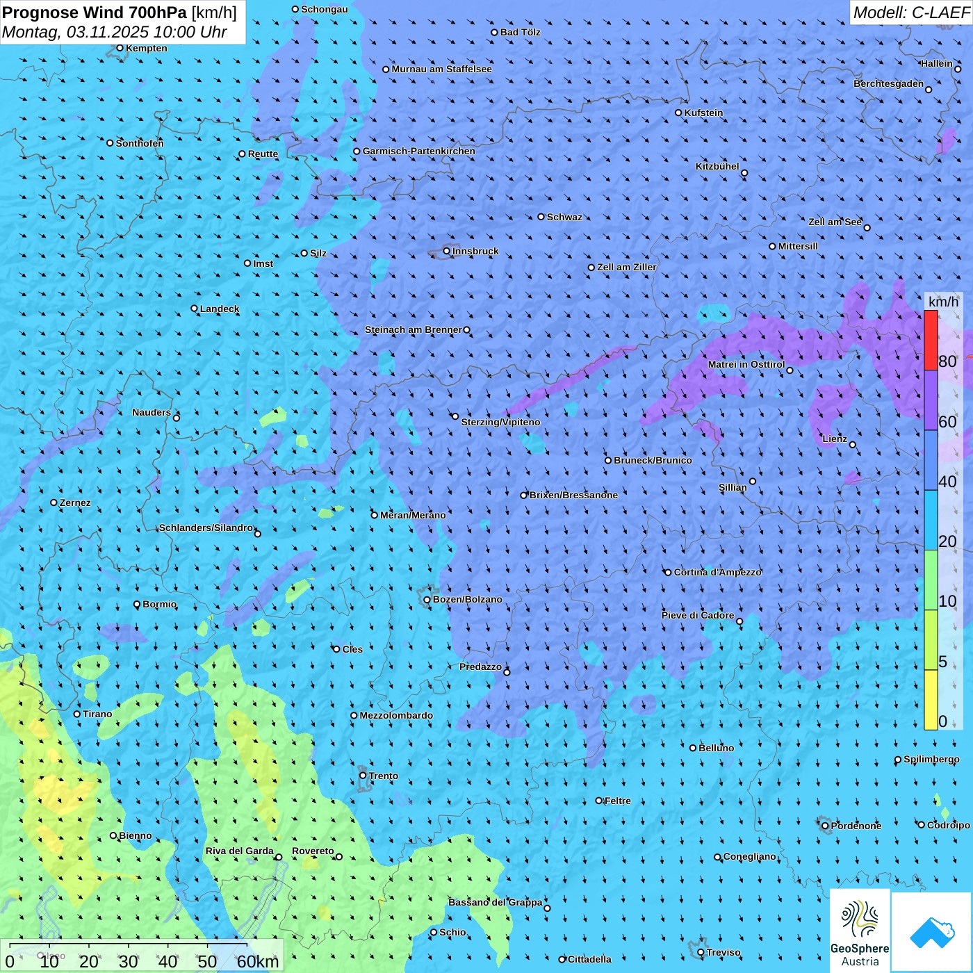Click the Treviso city marker
973x973 pixels.
pyautogui.click(x=701, y=952)
